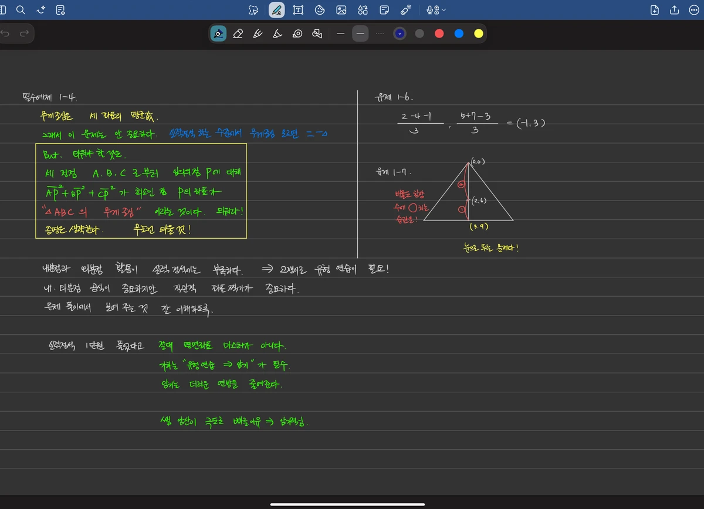Open the AI sparkle assistant
The width and height of the screenshot is (704, 509).
tap(41, 10)
